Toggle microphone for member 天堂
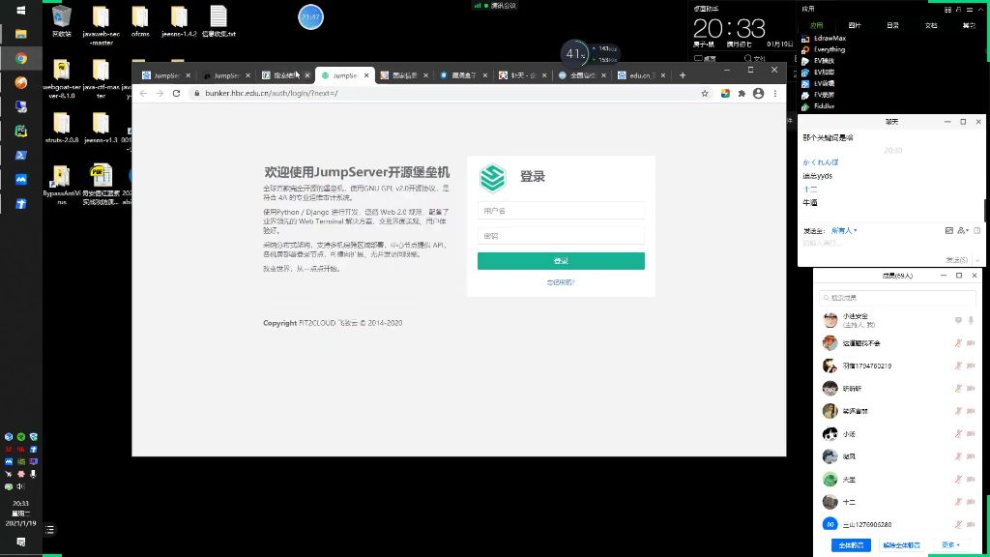The height and width of the screenshot is (557, 990). coord(958,480)
